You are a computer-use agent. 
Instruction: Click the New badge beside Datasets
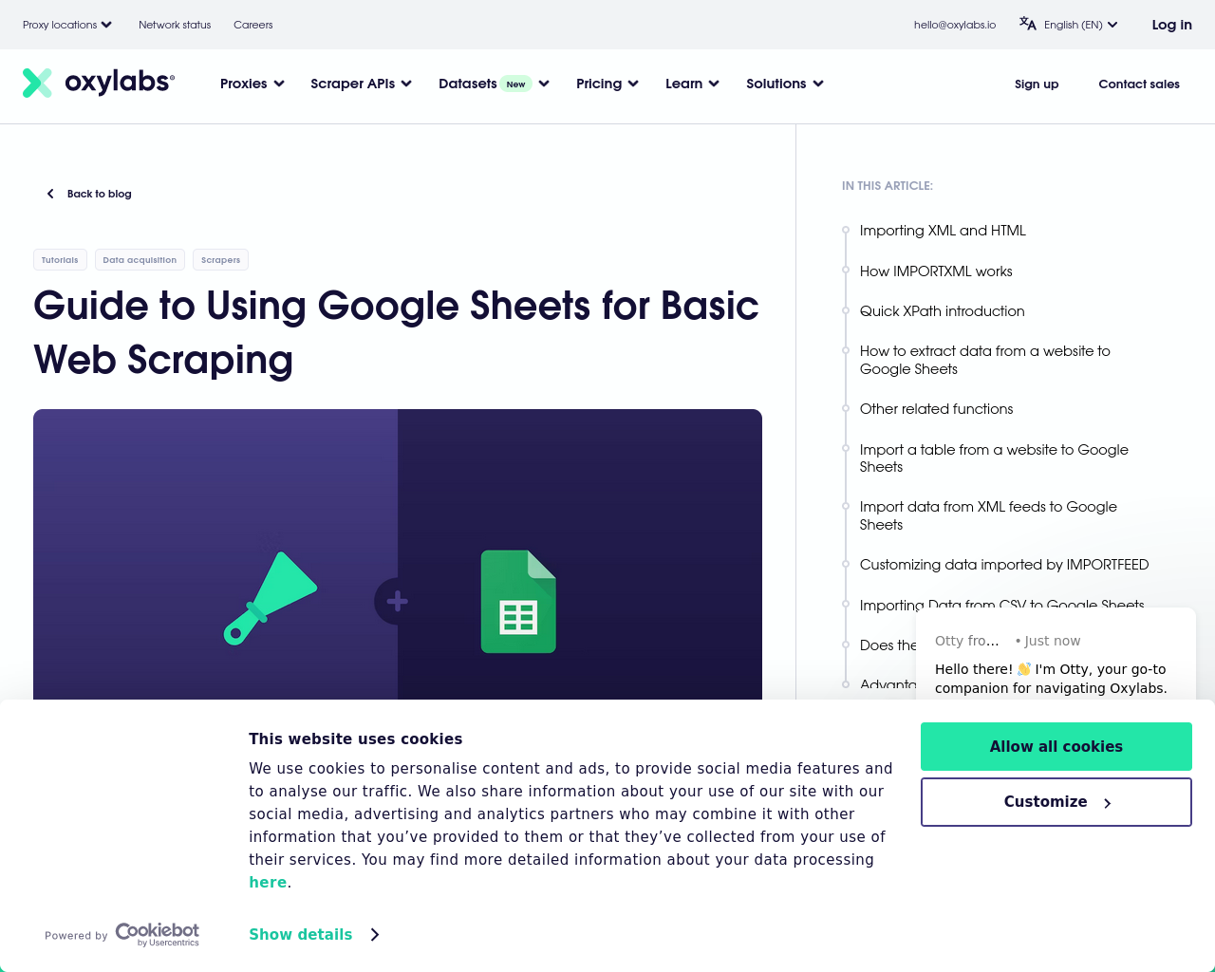coord(515,84)
